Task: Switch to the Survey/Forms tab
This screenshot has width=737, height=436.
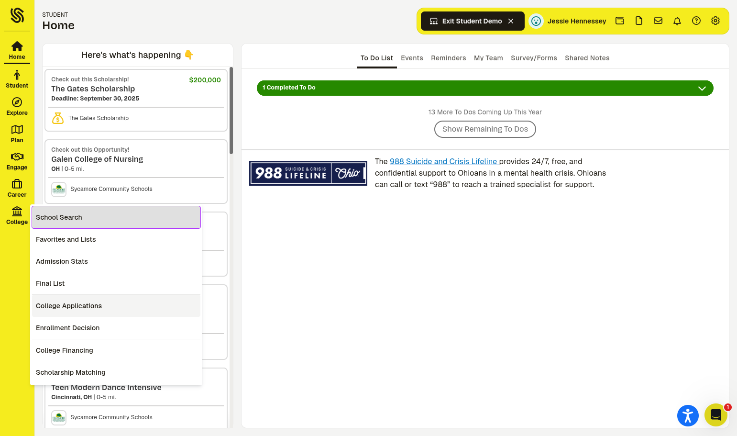Action: [x=534, y=58]
